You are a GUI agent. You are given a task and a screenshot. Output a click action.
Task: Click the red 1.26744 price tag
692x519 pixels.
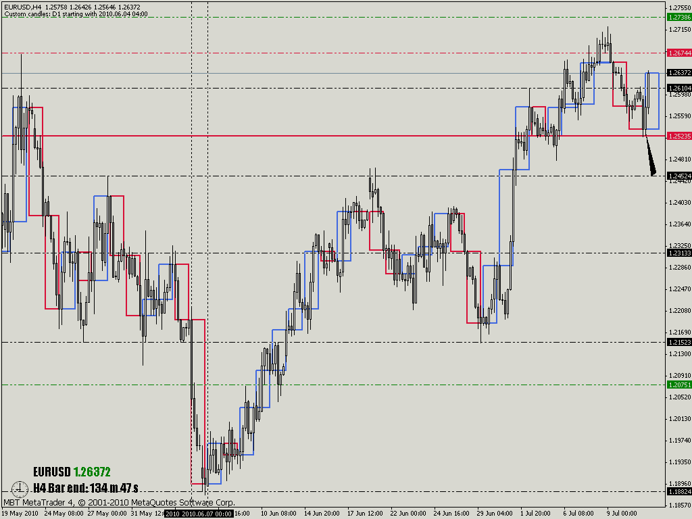pyautogui.click(x=680, y=53)
